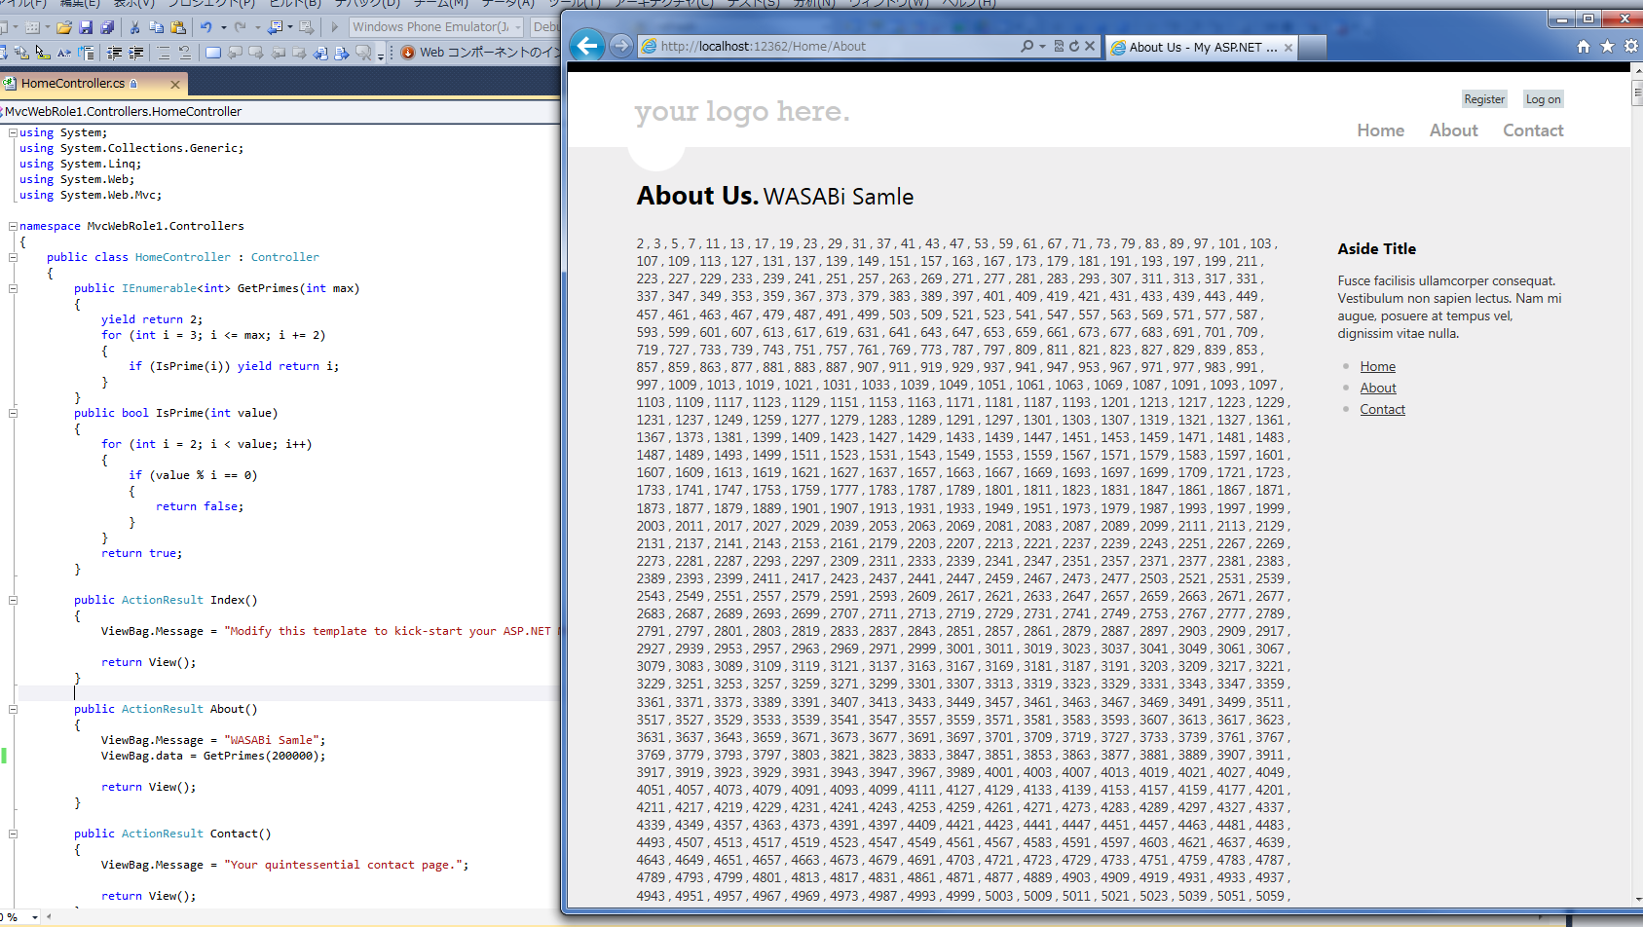Comment out the selected lines
This screenshot has width=1643, height=927.
pos(164,53)
